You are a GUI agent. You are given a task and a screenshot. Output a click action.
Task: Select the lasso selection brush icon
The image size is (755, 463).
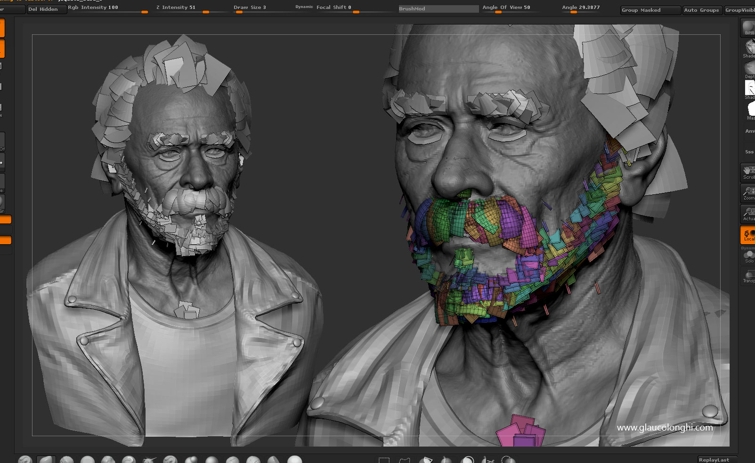tap(405, 460)
